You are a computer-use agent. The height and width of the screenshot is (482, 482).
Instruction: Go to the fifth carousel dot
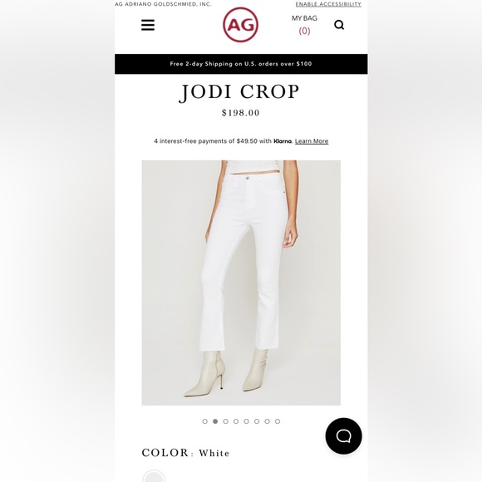(246, 421)
